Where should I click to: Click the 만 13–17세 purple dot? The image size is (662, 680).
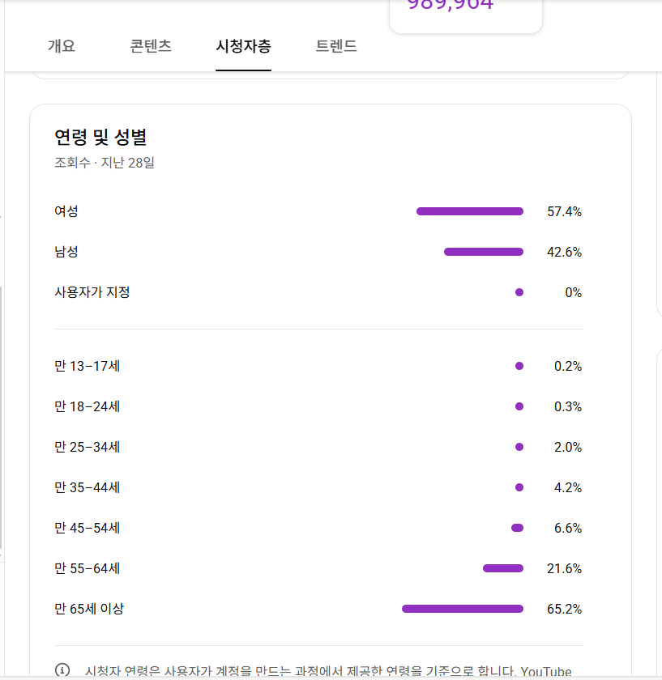point(519,366)
